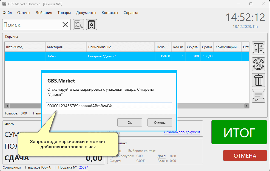
Task: Apply discount using the percent icon
Action: click(258, 64)
